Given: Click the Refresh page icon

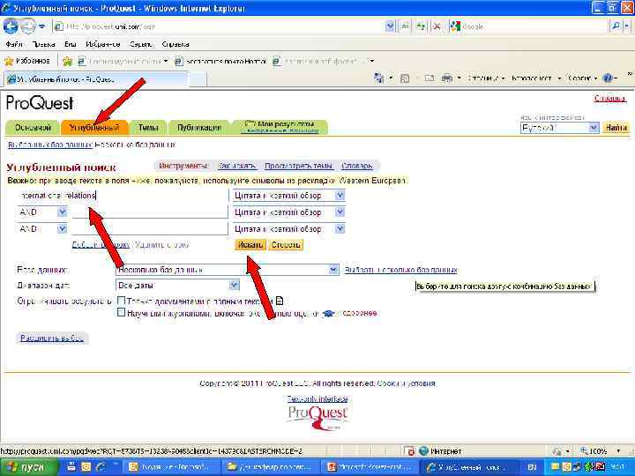Looking at the screenshot, I should (x=422, y=26).
